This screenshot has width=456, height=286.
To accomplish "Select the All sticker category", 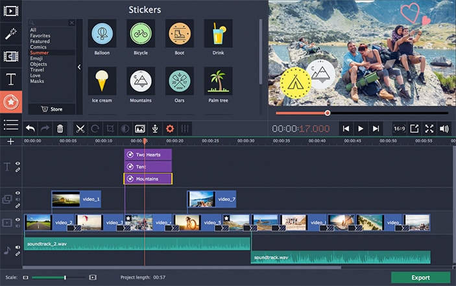I will click(x=33, y=30).
